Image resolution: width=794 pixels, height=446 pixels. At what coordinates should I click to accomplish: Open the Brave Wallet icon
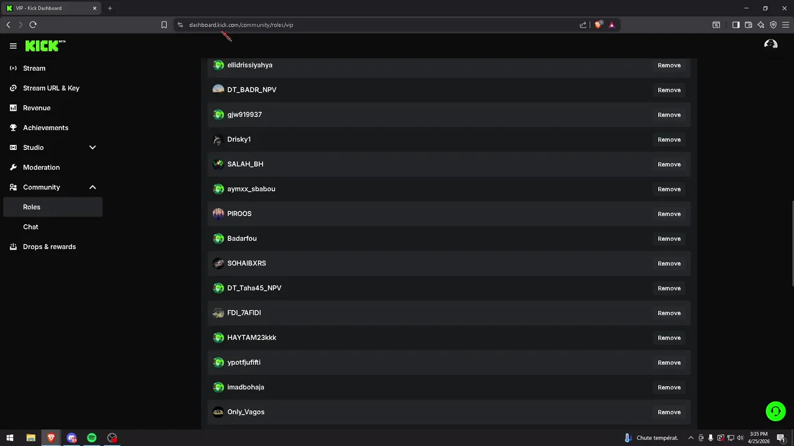[749, 25]
